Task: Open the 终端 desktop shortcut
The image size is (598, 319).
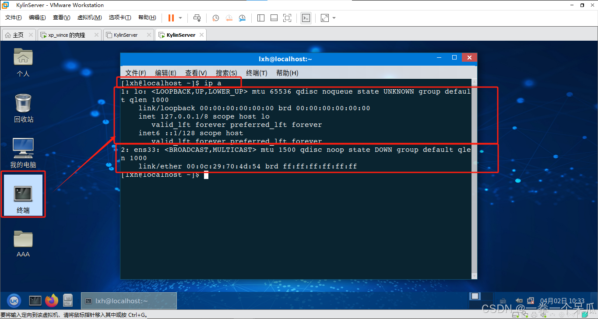Action: click(23, 195)
